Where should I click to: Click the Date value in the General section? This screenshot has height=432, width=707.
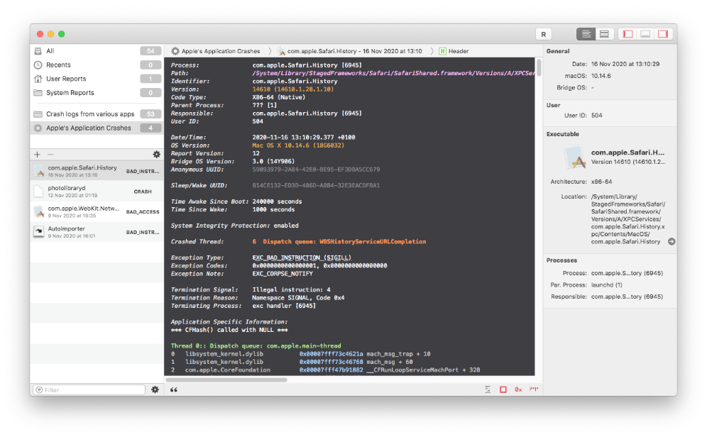(625, 64)
